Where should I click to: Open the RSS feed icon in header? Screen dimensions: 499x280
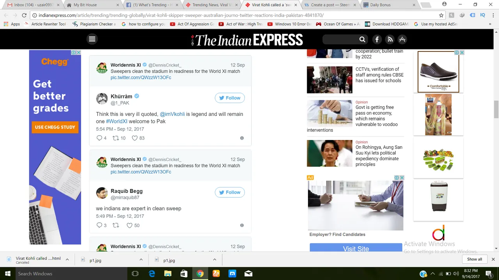click(x=390, y=39)
